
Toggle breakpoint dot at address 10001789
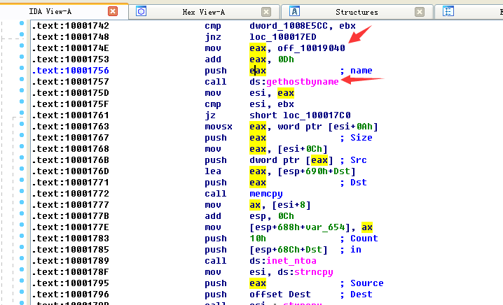pos(22,258)
